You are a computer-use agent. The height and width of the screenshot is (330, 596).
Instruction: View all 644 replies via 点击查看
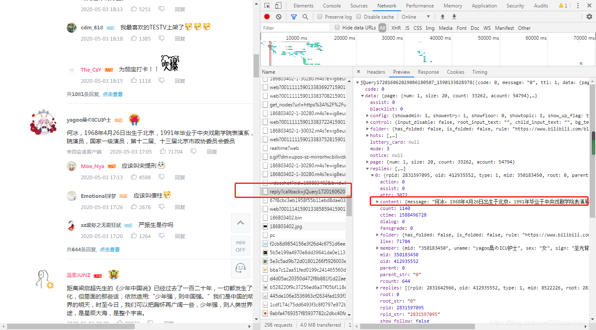click(110, 249)
